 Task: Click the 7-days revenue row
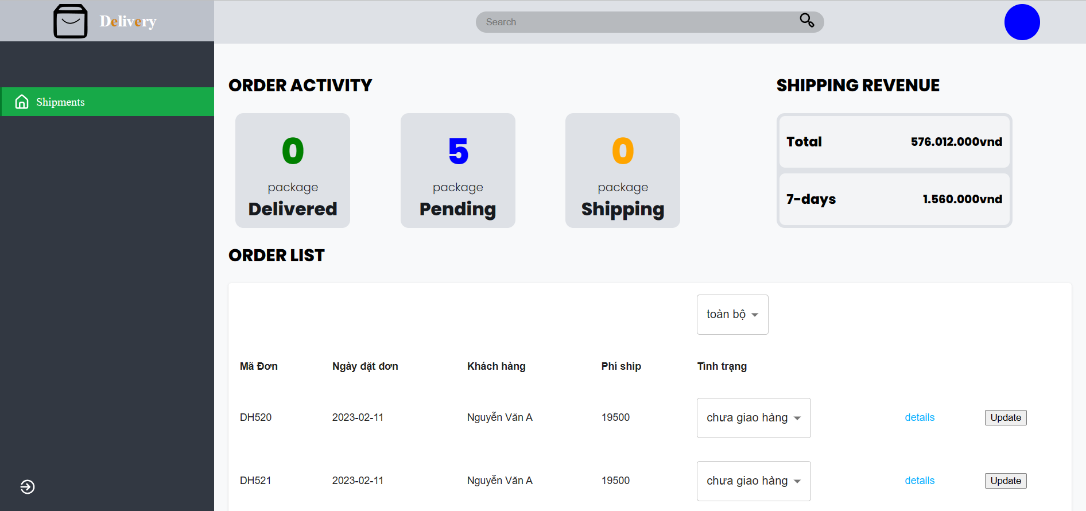(x=894, y=199)
